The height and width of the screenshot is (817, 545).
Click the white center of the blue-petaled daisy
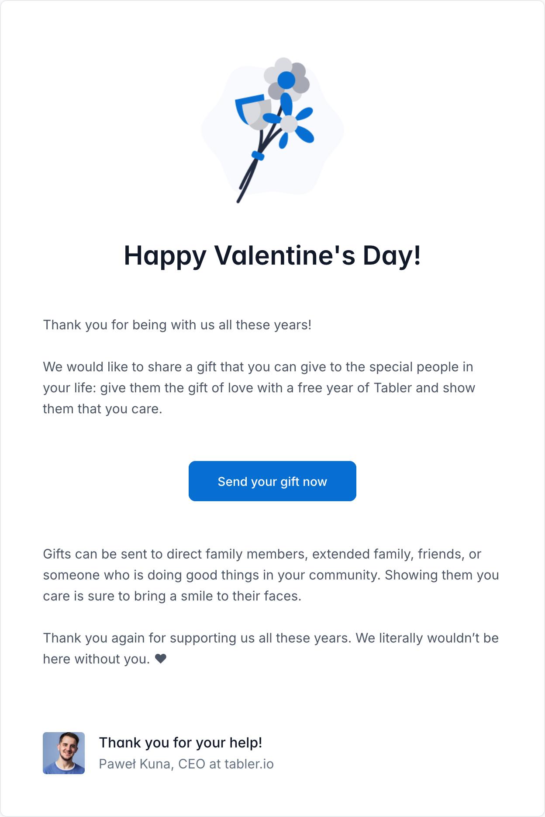coord(288,124)
